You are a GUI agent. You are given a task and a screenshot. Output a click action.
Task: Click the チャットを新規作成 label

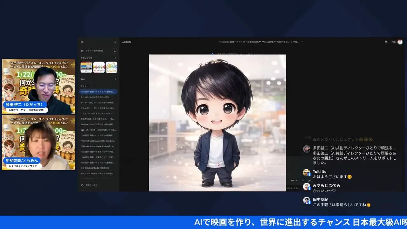(x=94, y=51)
